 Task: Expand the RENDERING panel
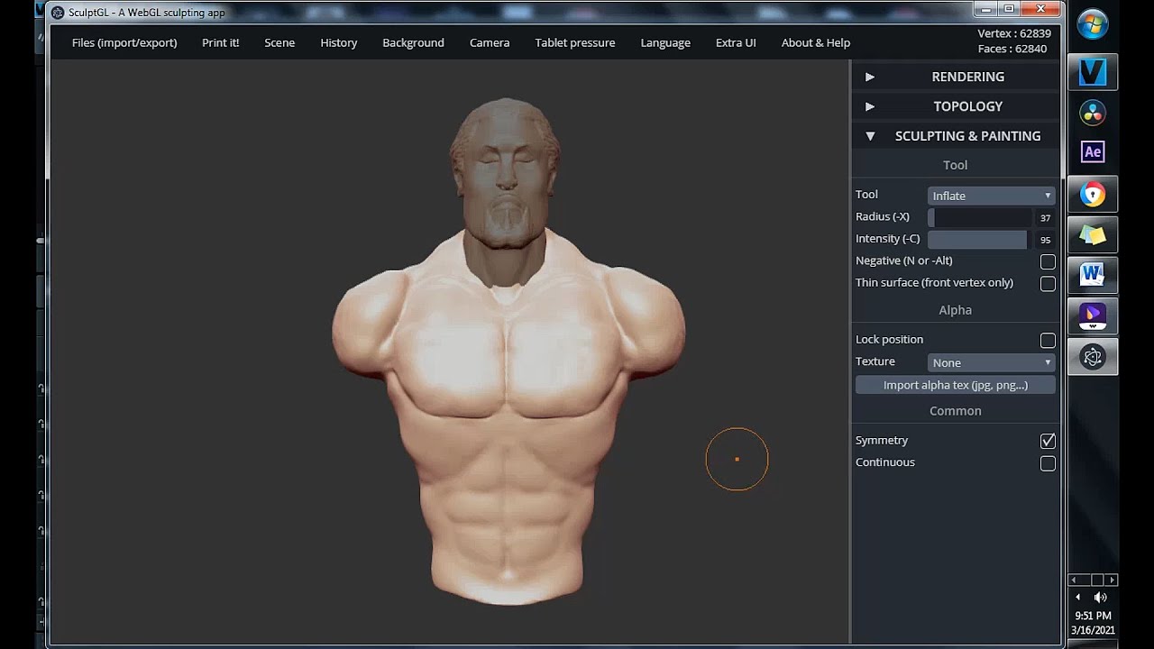pos(956,77)
